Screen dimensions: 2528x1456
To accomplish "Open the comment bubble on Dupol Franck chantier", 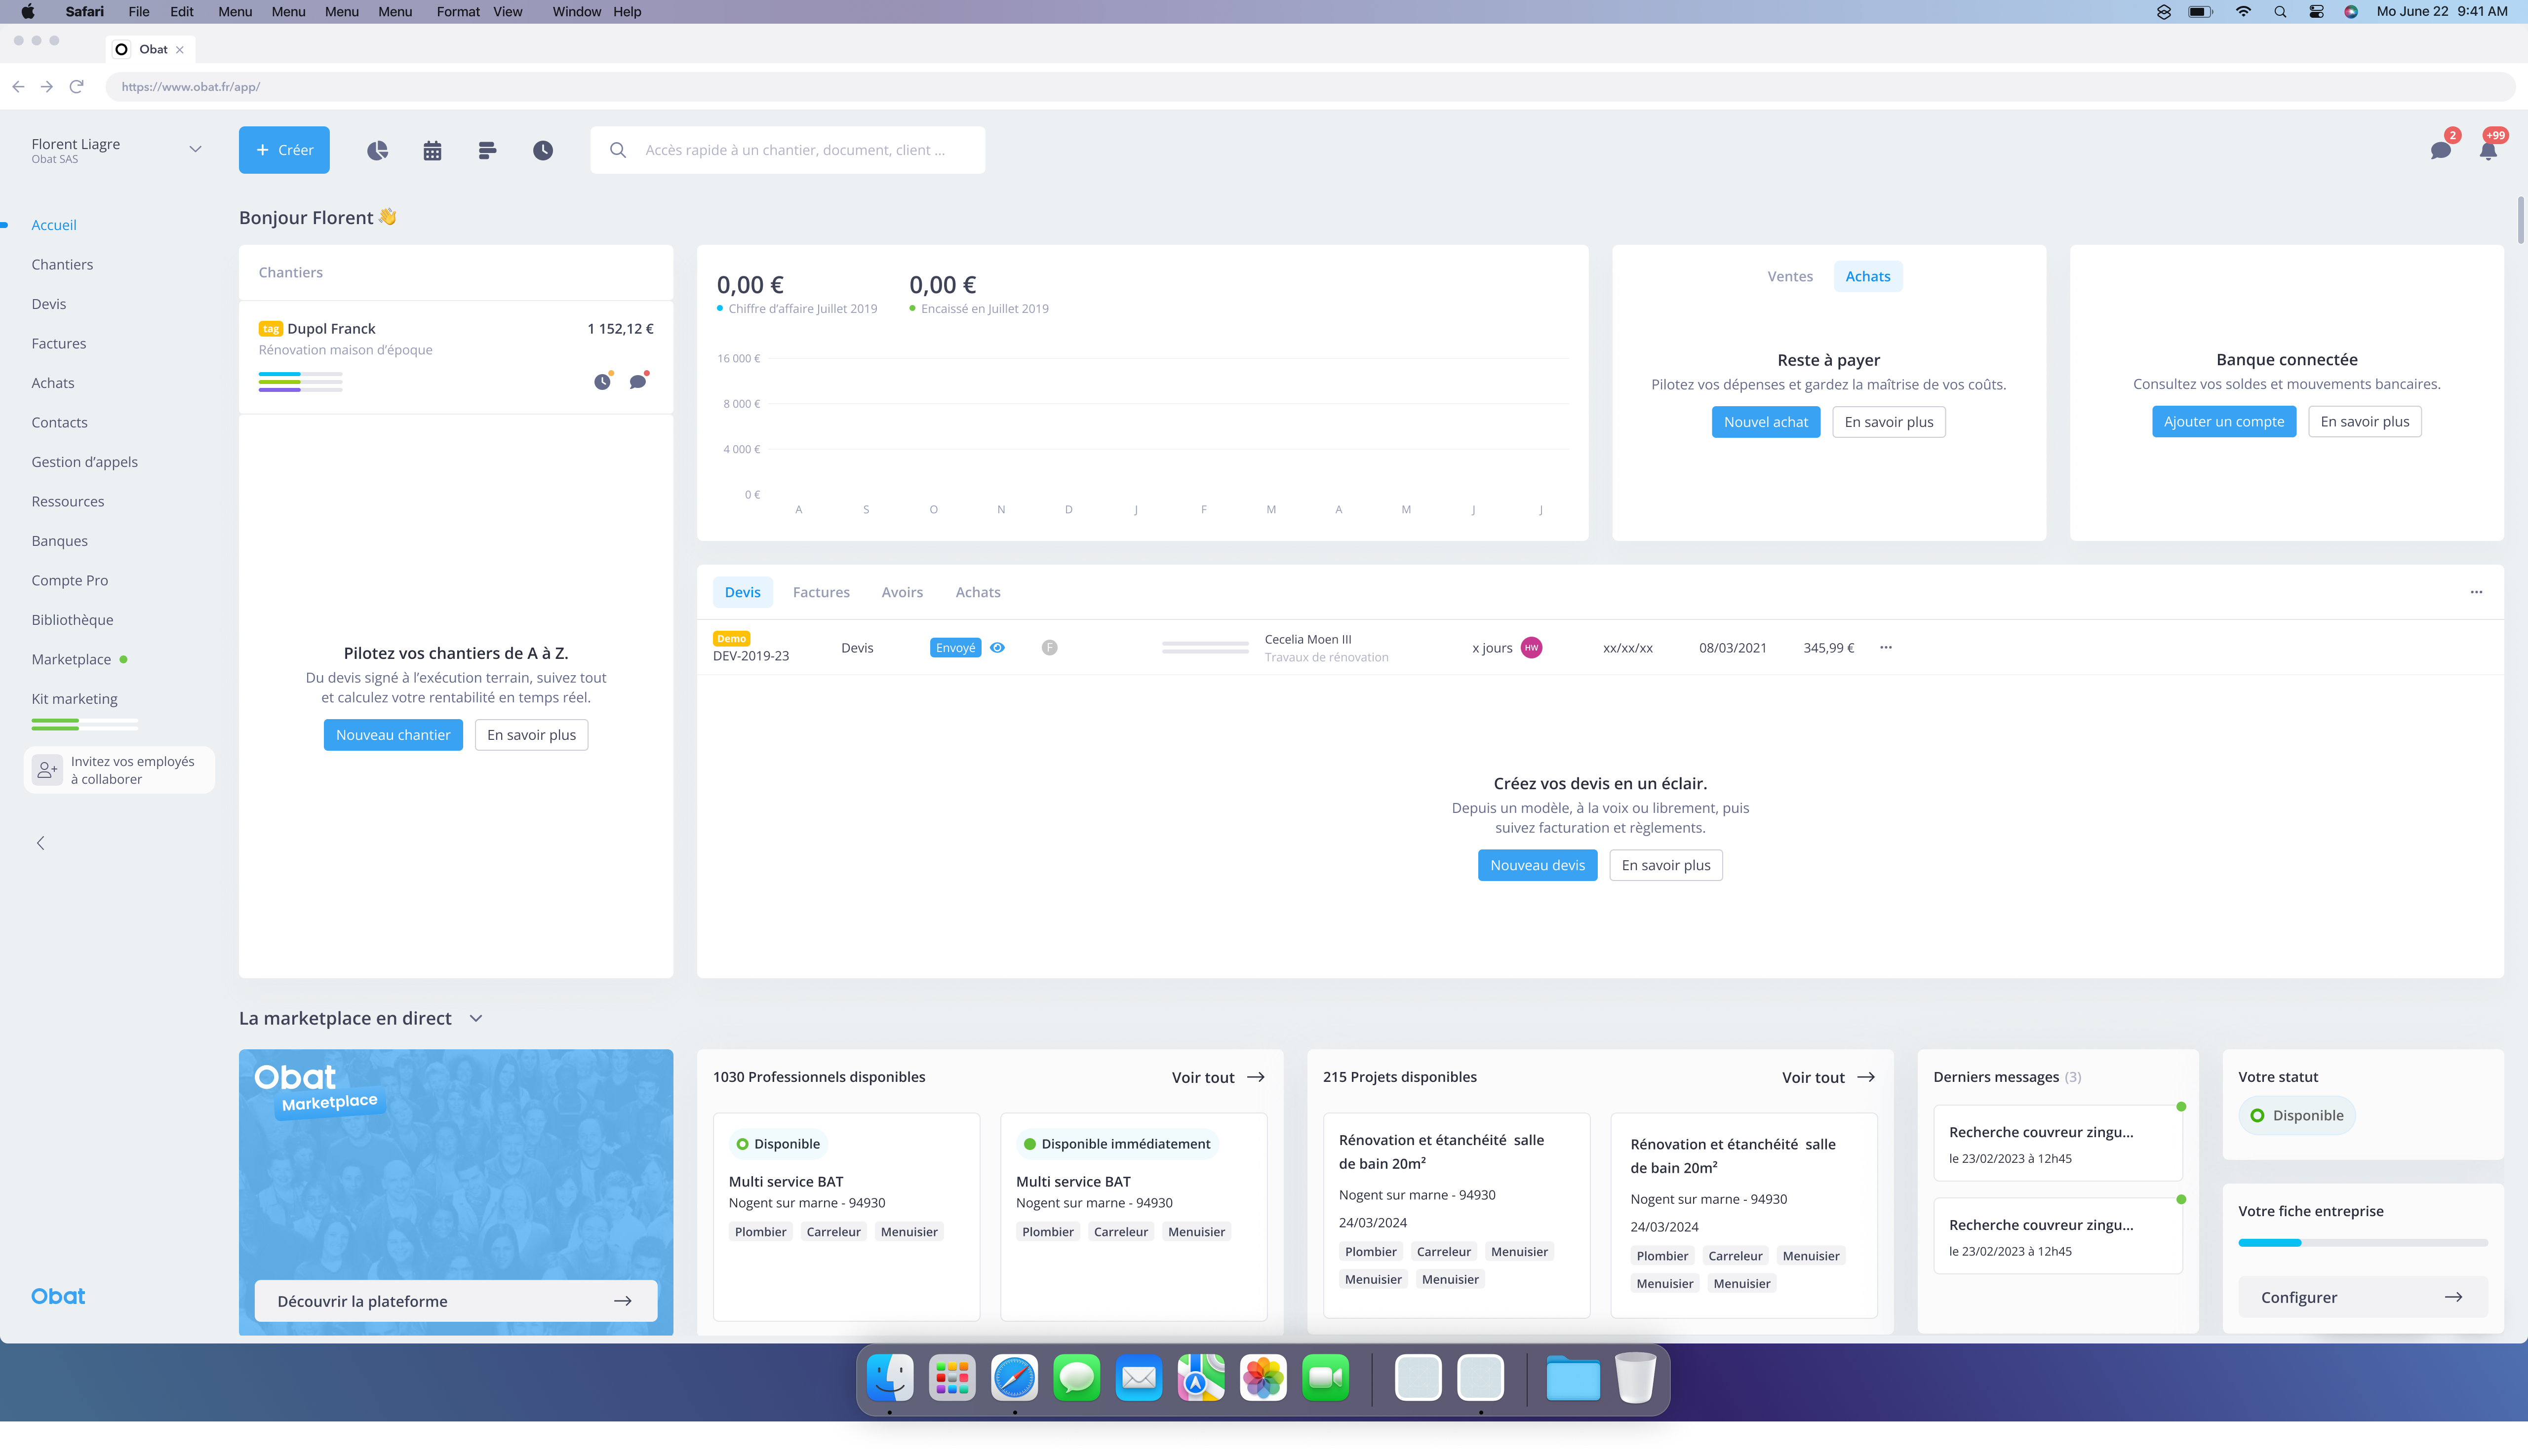I will click(637, 381).
